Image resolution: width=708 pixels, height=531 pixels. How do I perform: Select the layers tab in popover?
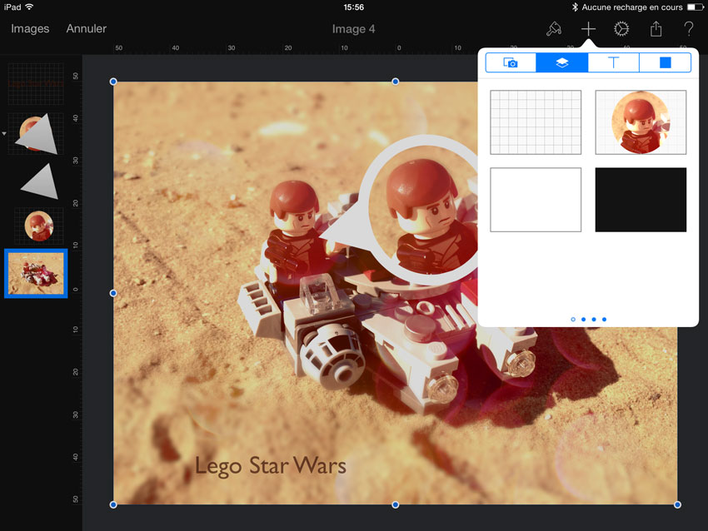click(x=561, y=62)
